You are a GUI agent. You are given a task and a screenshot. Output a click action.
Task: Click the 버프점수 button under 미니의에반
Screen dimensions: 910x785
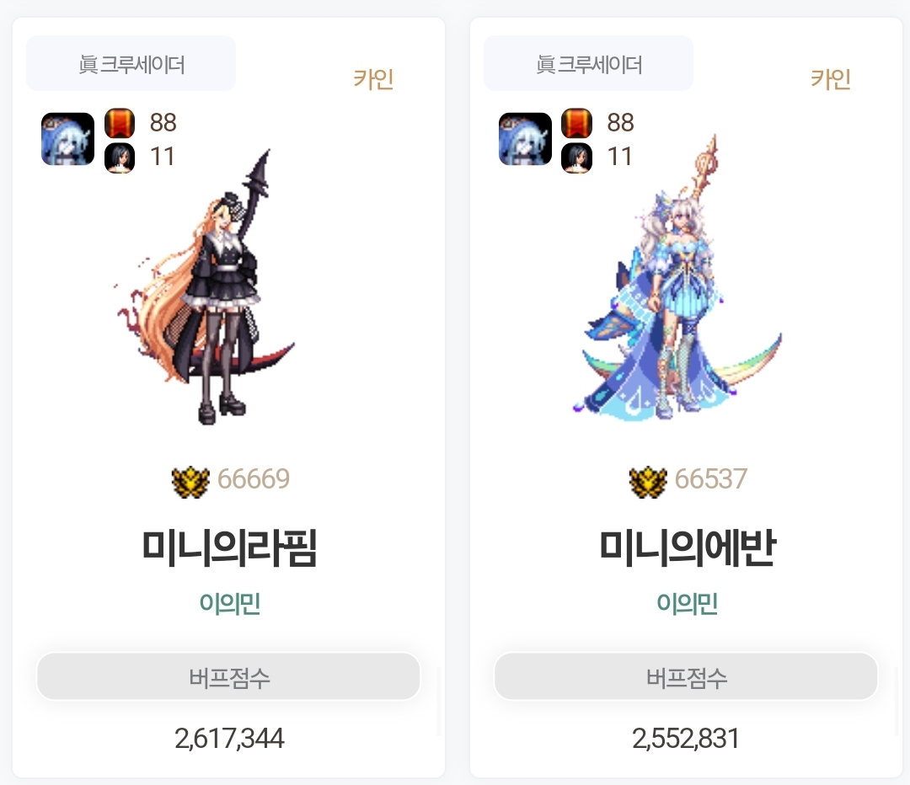tap(686, 676)
